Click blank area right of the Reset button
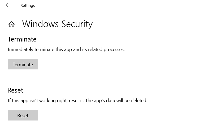The image size is (199, 133). pos(106,115)
